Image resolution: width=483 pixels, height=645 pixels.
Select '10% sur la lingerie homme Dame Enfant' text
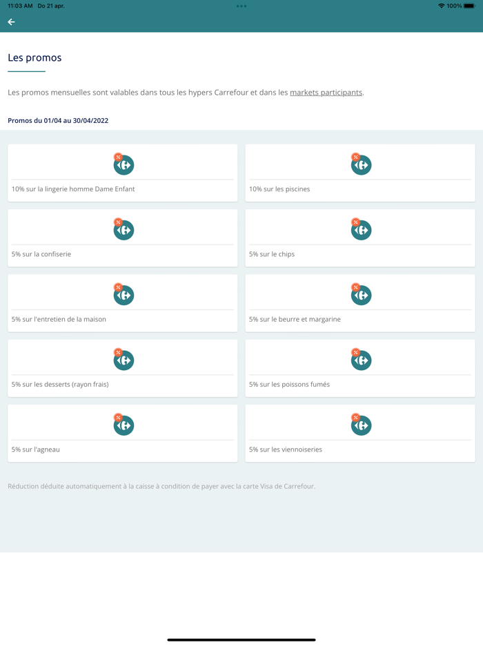73,189
